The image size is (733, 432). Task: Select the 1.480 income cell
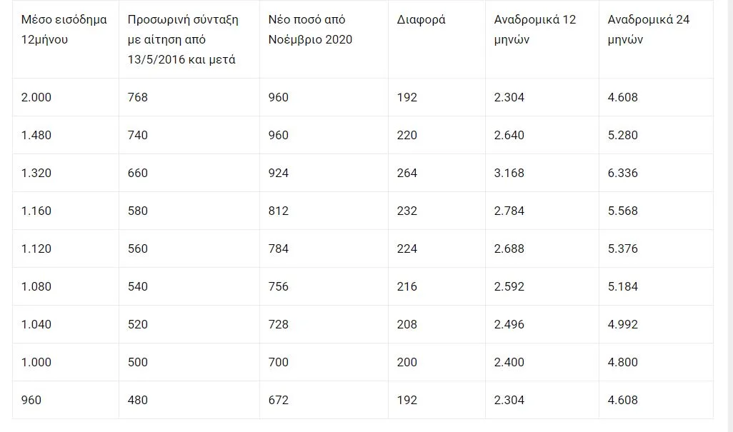click(x=36, y=135)
